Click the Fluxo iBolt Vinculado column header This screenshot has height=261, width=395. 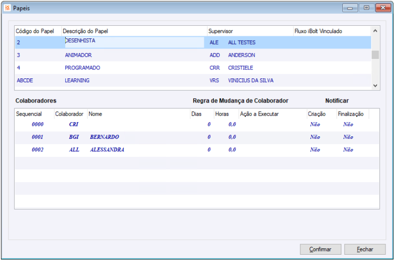coord(332,31)
